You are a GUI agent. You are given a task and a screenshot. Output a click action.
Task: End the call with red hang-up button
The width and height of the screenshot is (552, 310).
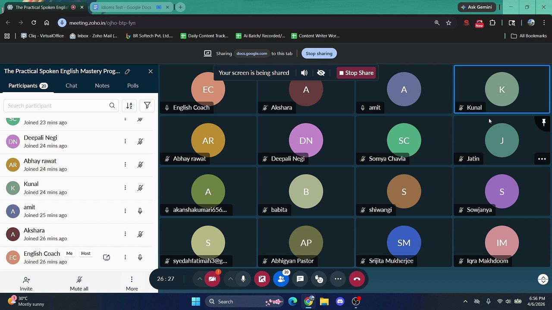coord(357,279)
